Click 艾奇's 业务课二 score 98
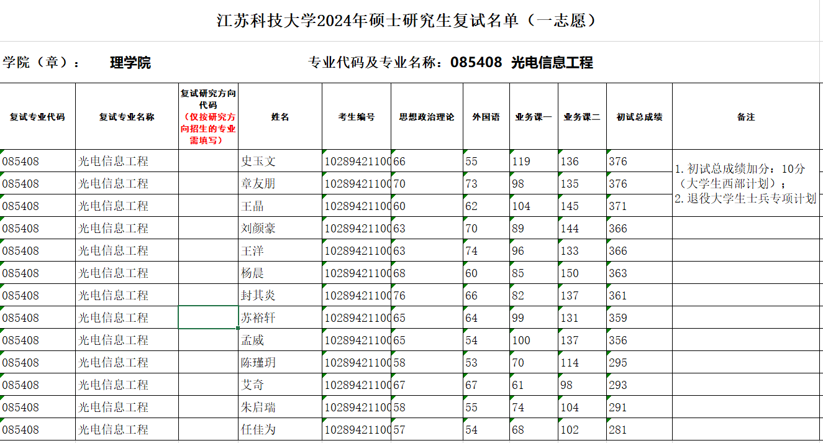Viewport: 823px width, 443px height. pyautogui.click(x=582, y=385)
